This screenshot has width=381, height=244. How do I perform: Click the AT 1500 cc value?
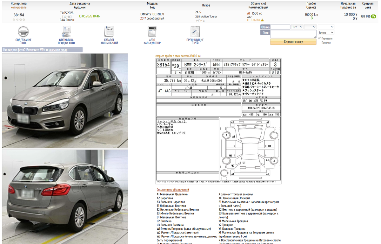click(x=254, y=13)
